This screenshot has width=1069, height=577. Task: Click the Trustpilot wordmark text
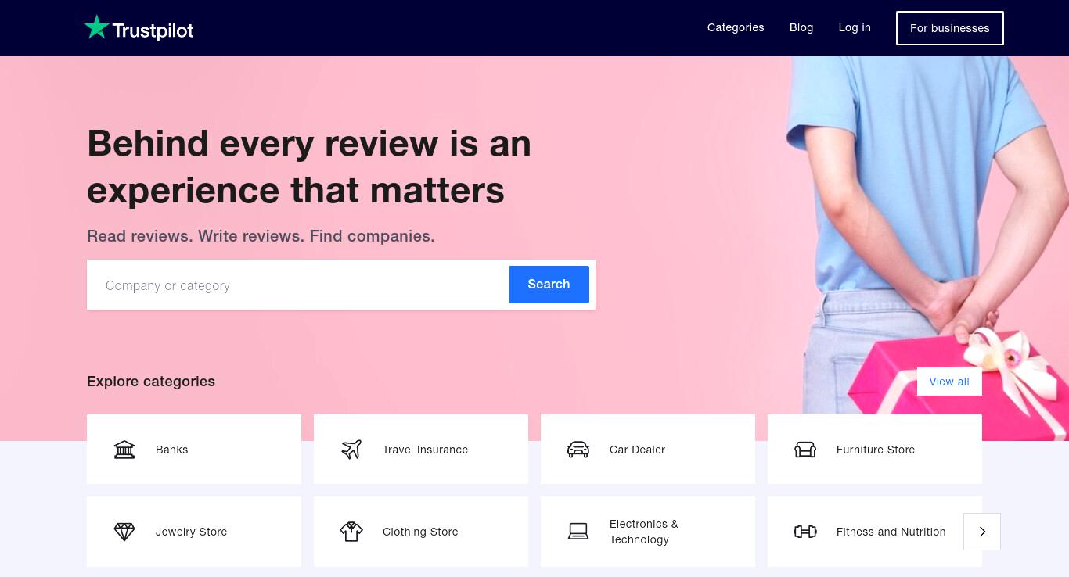pyautogui.click(x=153, y=30)
